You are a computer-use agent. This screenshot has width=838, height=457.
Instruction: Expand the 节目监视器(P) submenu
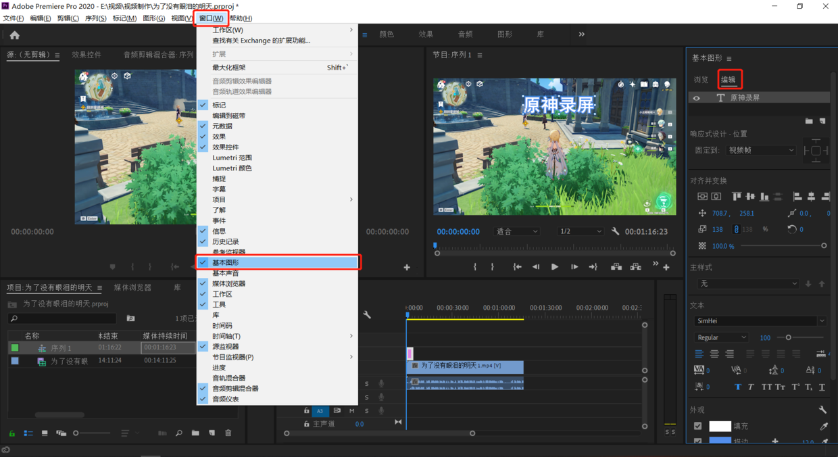click(278, 357)
